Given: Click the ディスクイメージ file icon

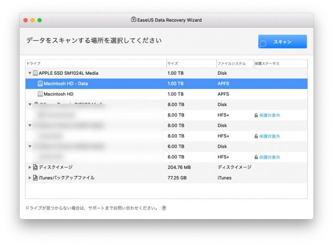Looking at the screenshot, I should click(x=35, y=167).
